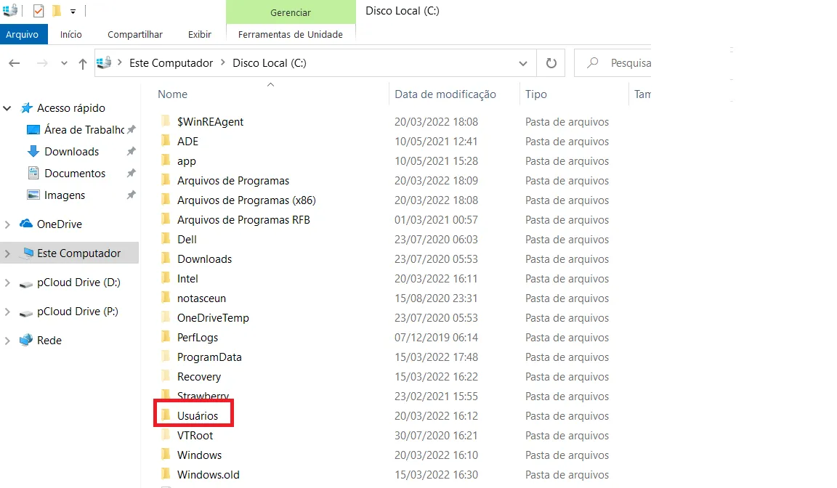Go back using the back arrow
The height and width of the screenshot is (488, 837).
(x=15, y=63)
